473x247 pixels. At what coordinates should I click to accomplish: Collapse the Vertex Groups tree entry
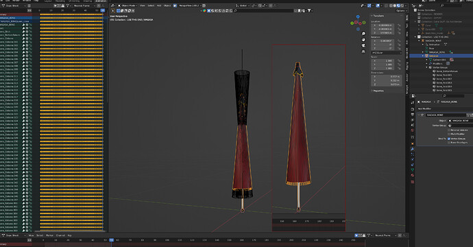(x=426, y=67)
